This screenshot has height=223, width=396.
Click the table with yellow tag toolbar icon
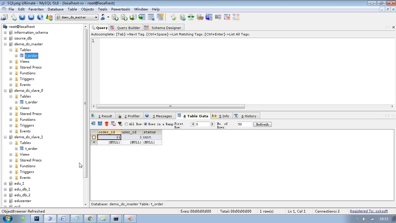160,17
